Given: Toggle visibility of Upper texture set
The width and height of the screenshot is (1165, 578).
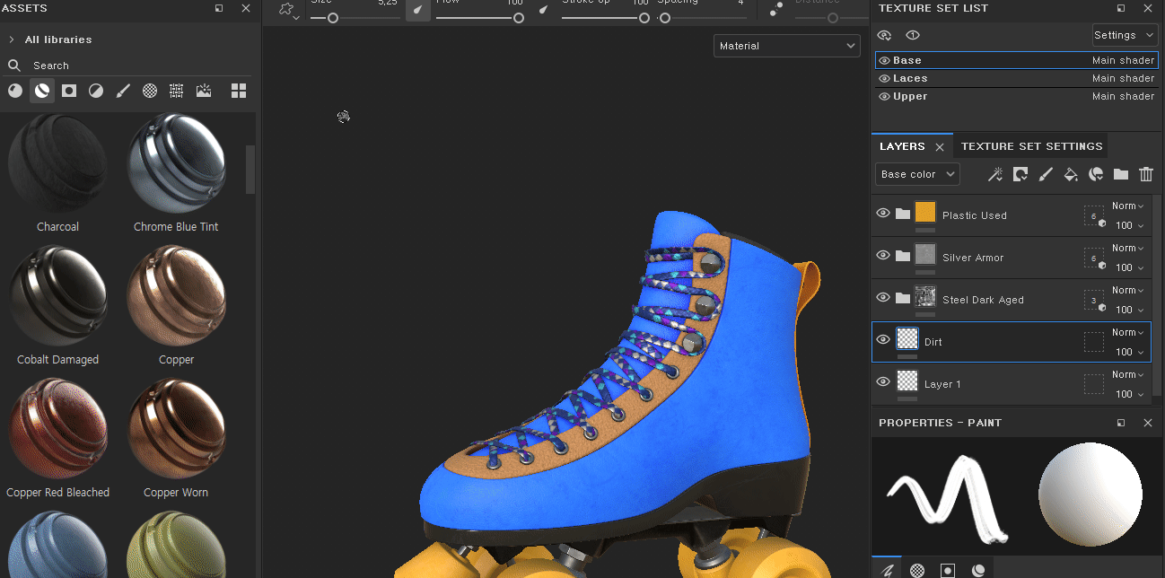Looking at the screenshot, I should [x=884, y=96].
